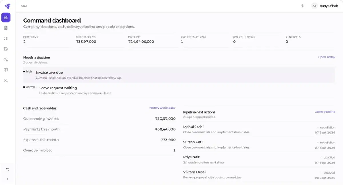Expand the sidebar with the chevron

coord(7,179)
